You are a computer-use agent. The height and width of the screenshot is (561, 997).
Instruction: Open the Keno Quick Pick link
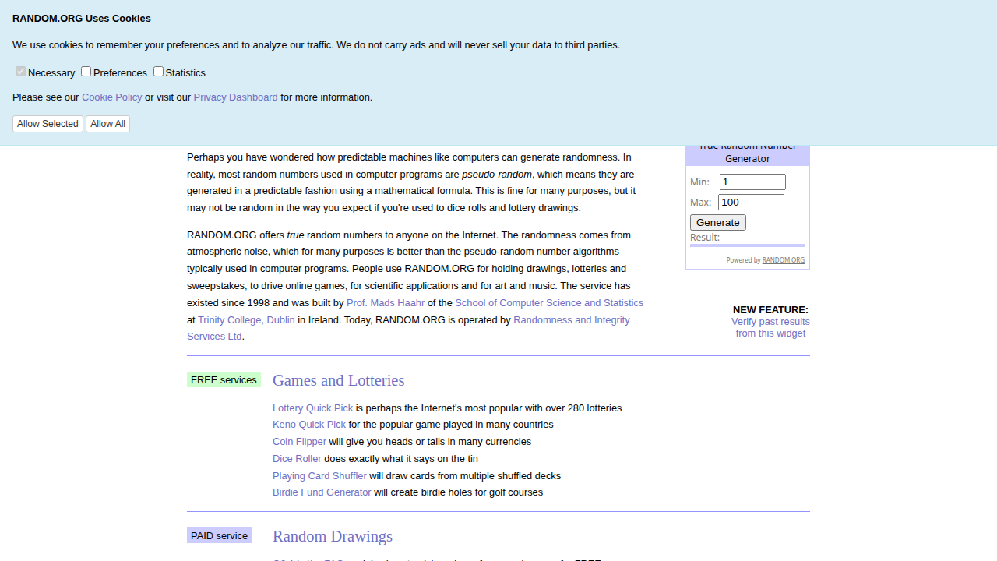[x=309, y=425]
